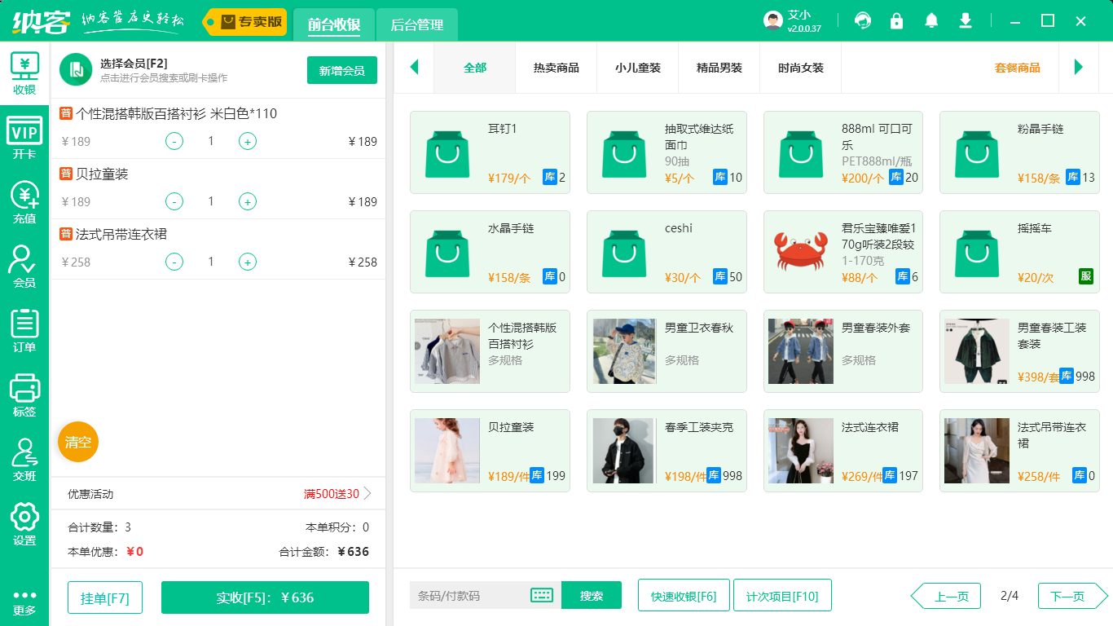Click the right arrow to show more categories
Viewport: 1113px width, 626px height.
pos(1080,68)
